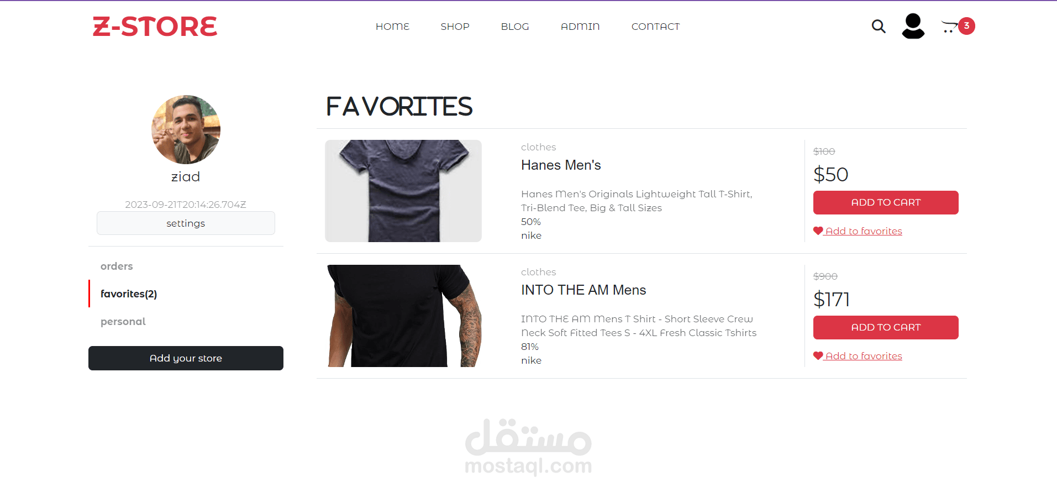This screenshot has height=487, width=1057.
Task: Add Hanes Men's shirt to cart
Action: (x=886, y=202)
